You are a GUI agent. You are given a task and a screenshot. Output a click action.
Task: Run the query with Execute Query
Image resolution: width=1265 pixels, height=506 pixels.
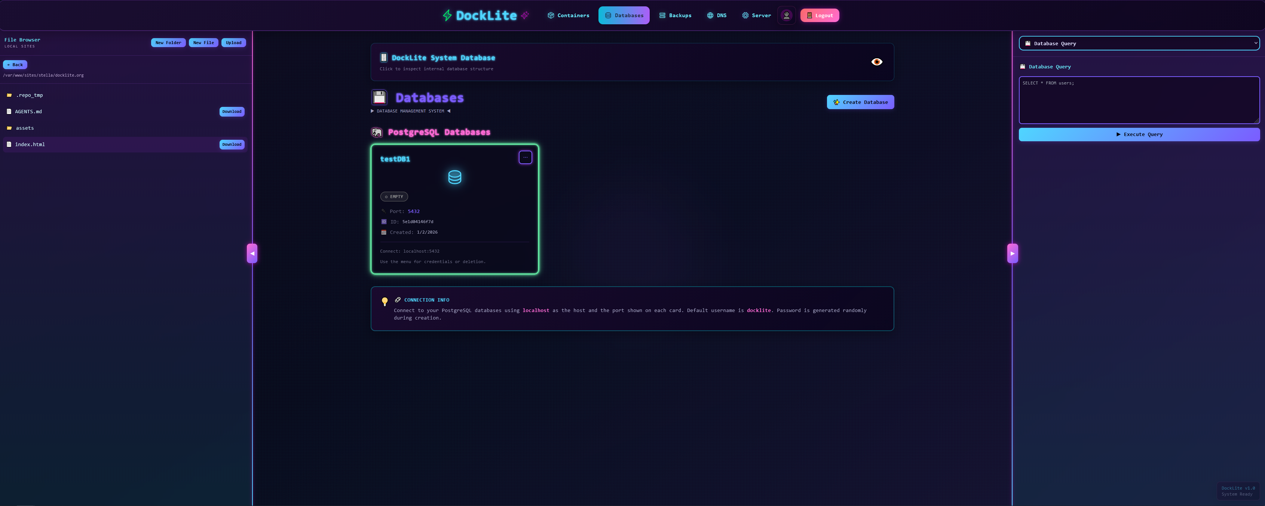(x=1139, y=135)
